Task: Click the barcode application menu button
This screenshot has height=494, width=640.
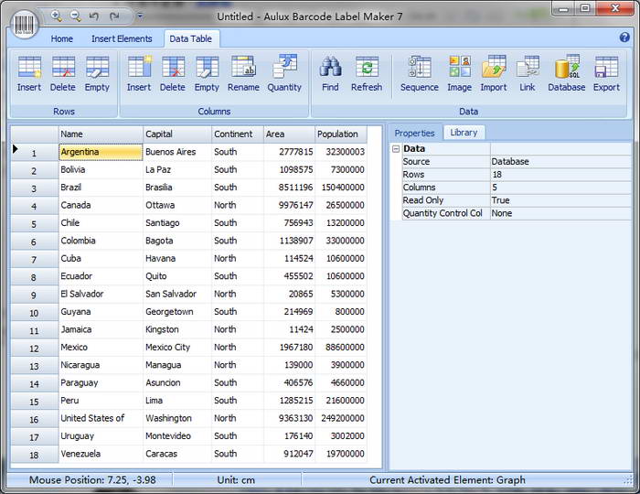Action: click(x=24, y=25)
